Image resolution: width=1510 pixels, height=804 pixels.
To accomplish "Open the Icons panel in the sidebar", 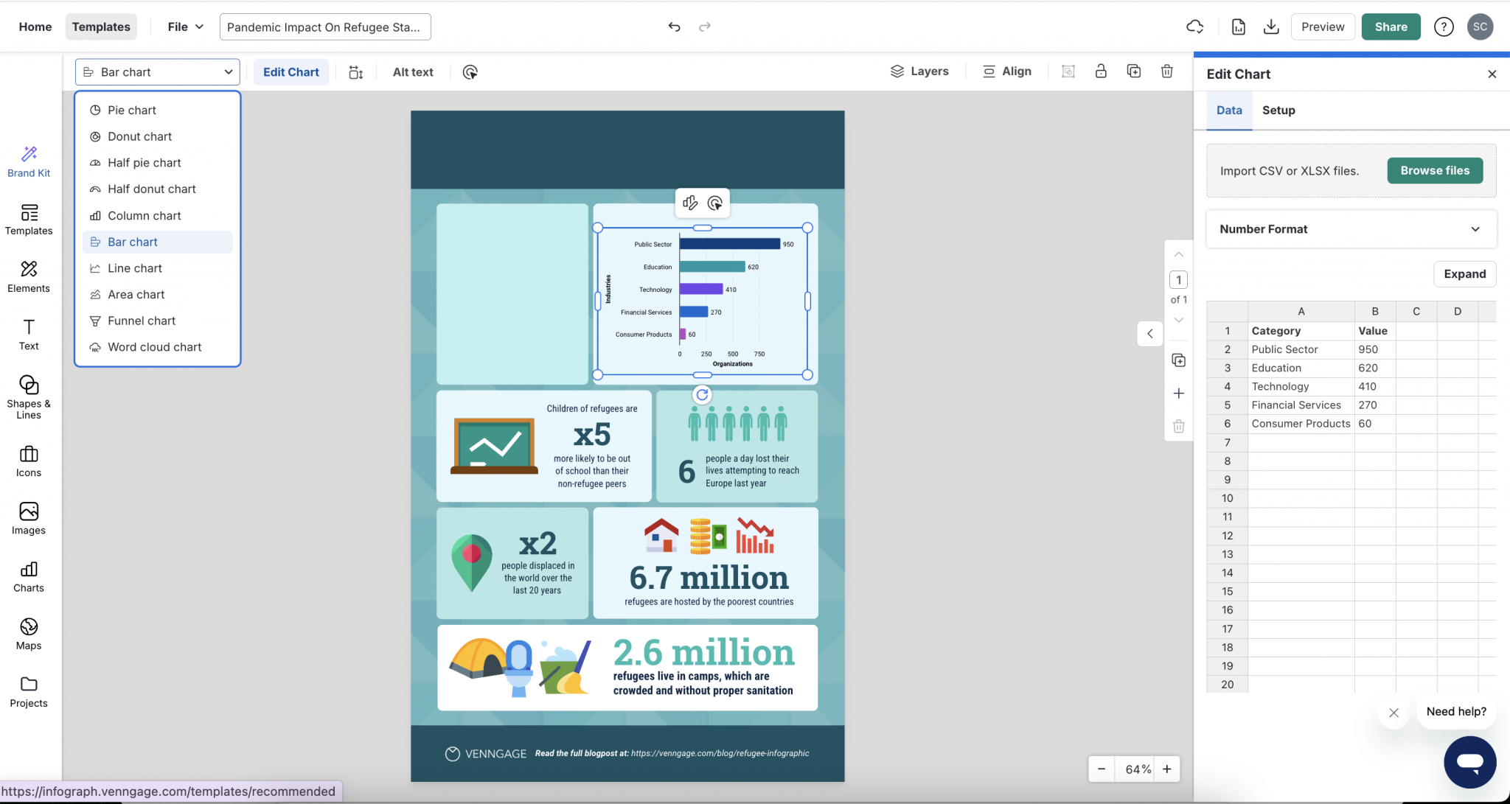I will click(x=28, y=461).
